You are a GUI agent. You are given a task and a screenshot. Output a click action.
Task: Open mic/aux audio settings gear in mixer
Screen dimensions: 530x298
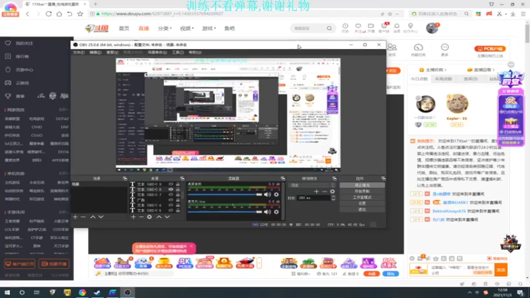tap(276, 212)
